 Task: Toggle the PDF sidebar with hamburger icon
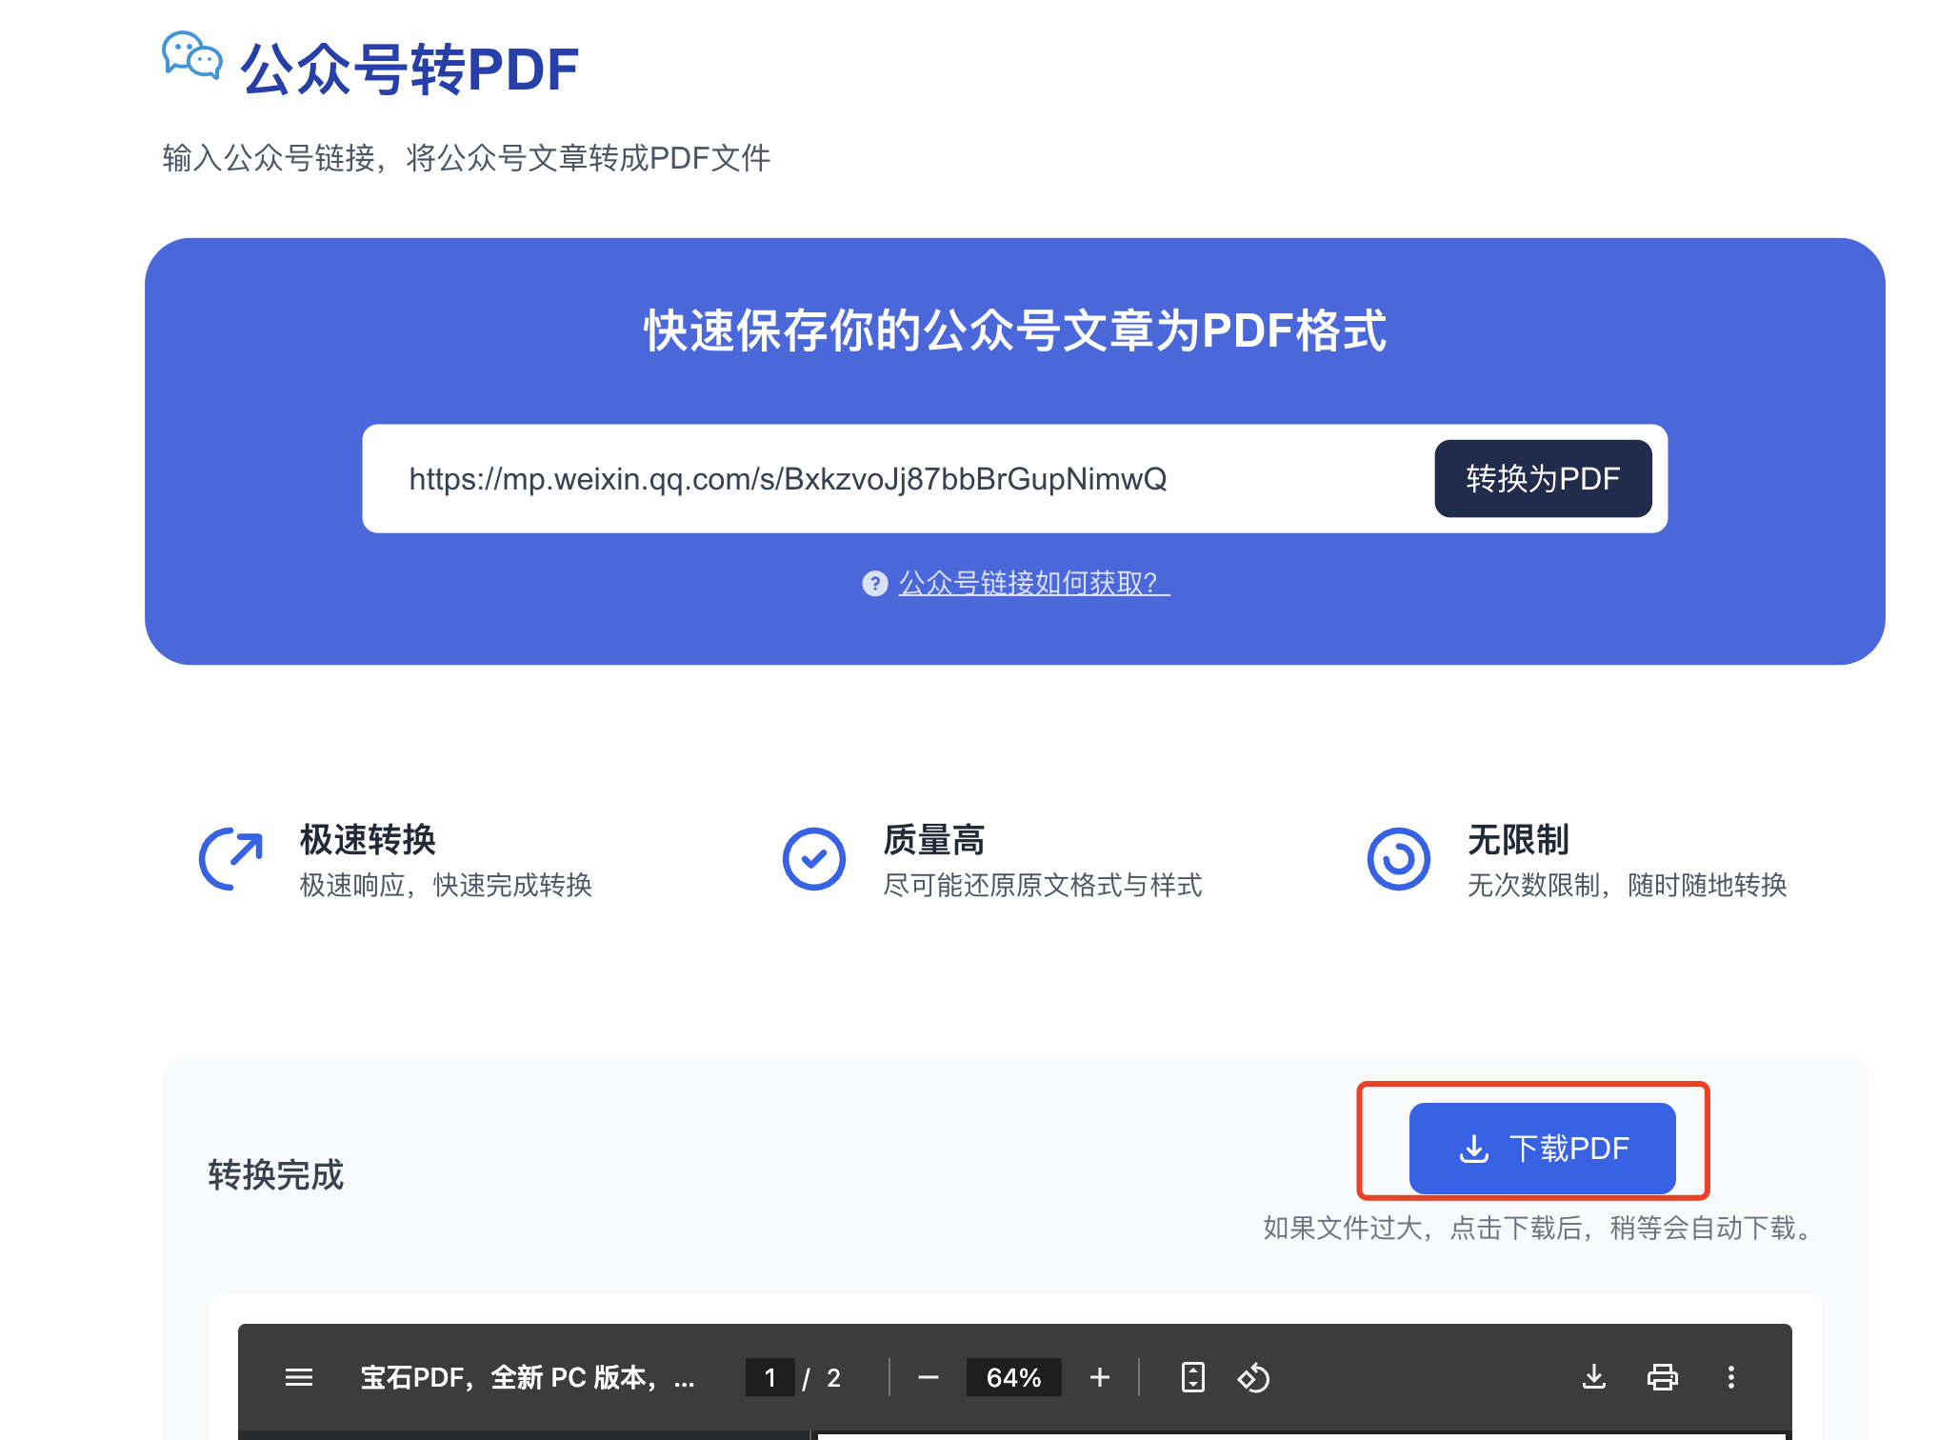[299, 1376]
